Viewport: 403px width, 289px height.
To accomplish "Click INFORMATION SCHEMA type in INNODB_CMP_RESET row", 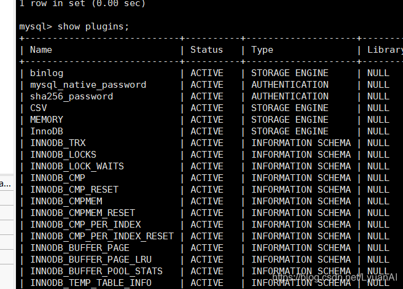I will pyautogui.click(x=301, y=190).
